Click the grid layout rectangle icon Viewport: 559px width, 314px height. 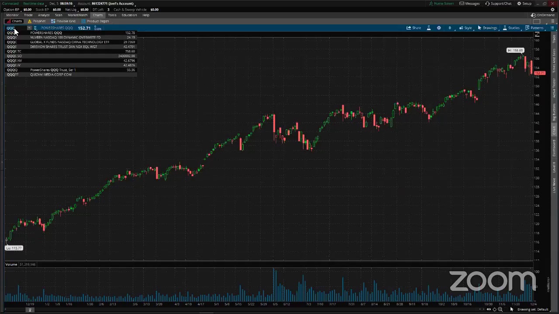(x=537, y=21)
